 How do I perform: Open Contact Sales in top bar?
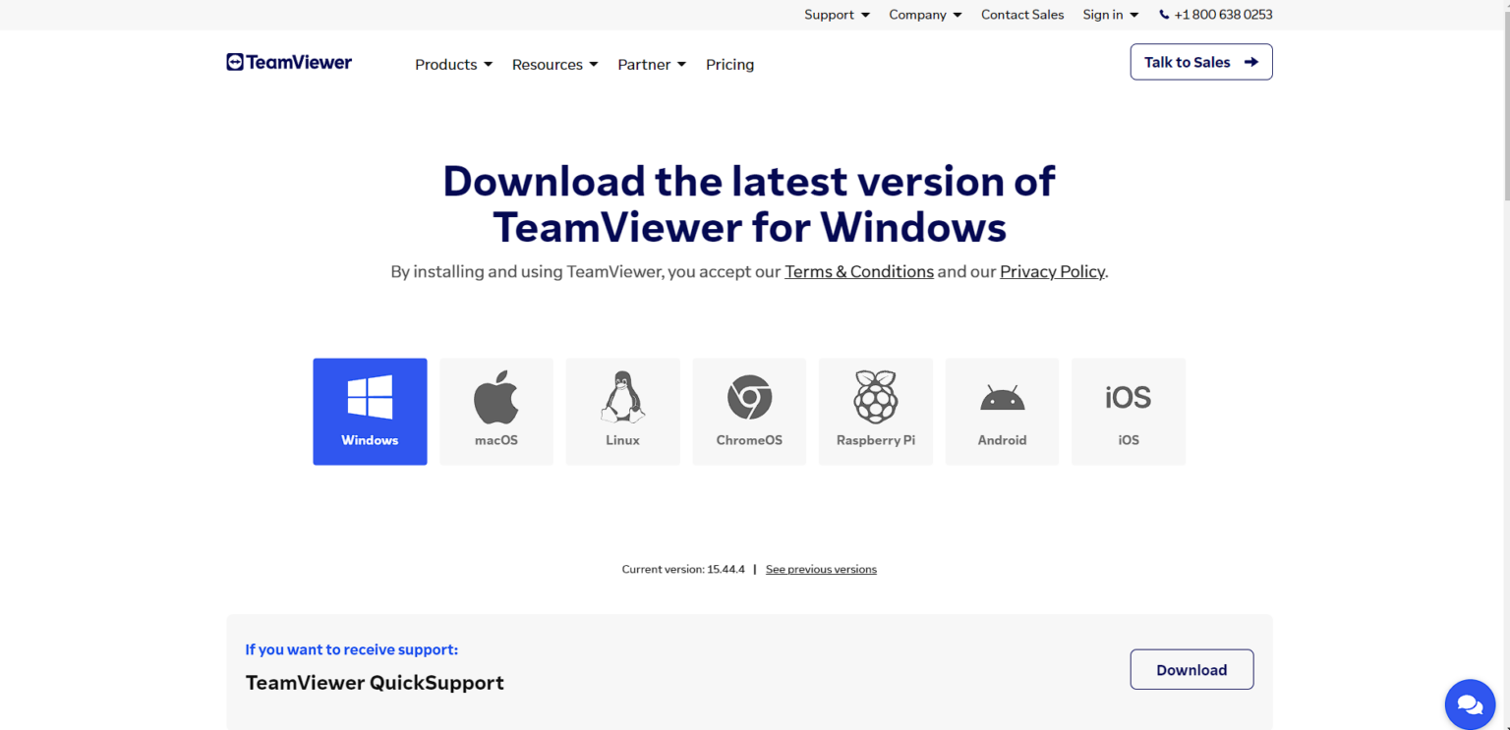pos(1022,15)
